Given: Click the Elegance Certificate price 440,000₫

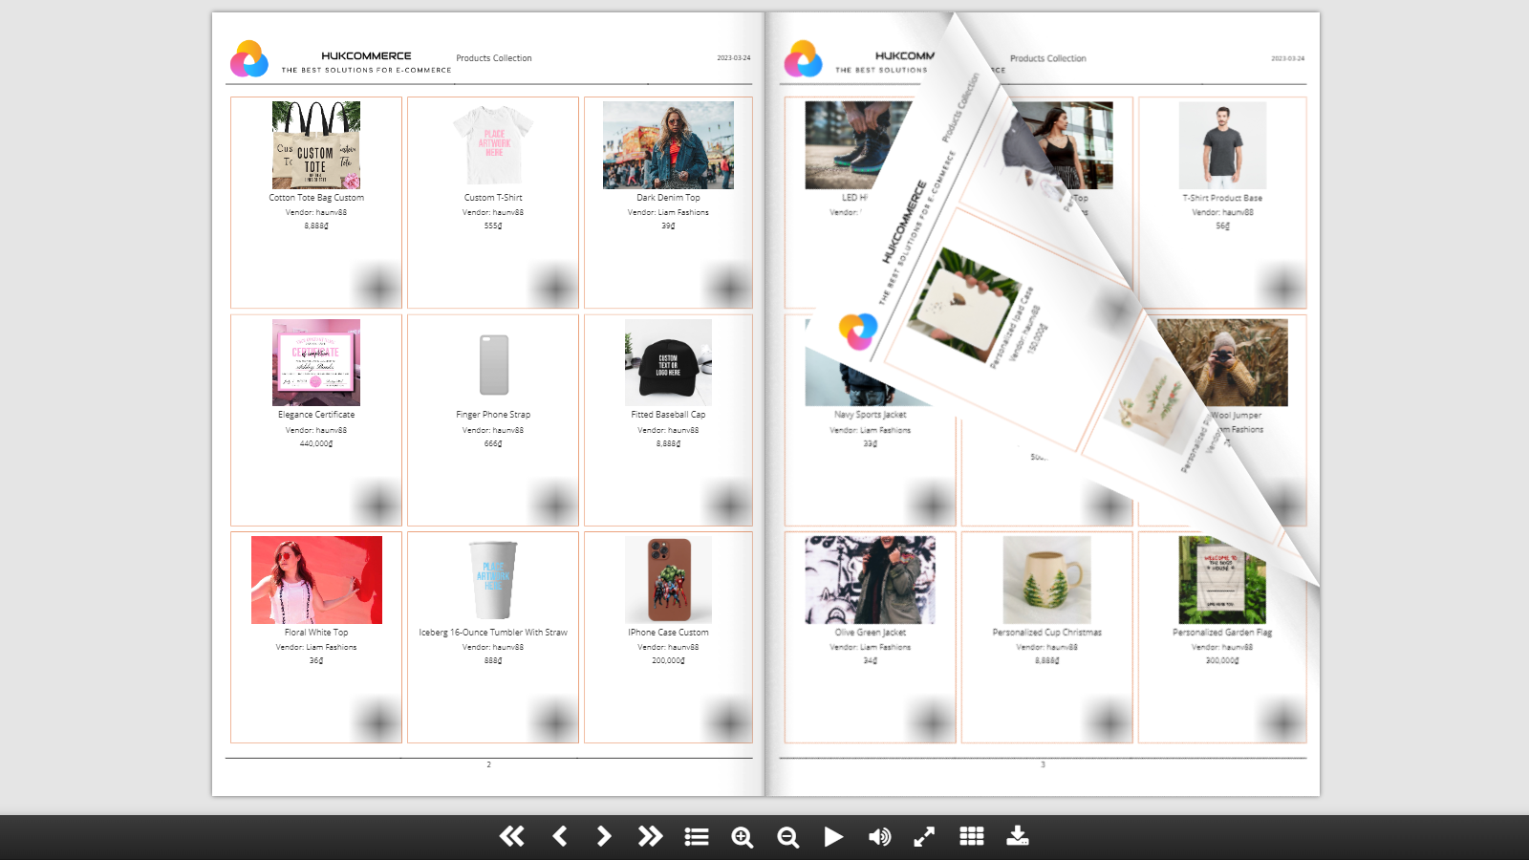Looking at the screenshot, I should (316, 443).
